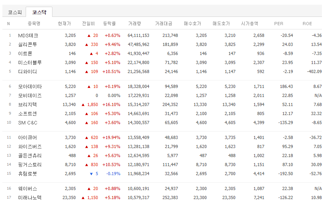Click the PER column header
Viewport: 333px width, 203px height.
coord(279,24)
